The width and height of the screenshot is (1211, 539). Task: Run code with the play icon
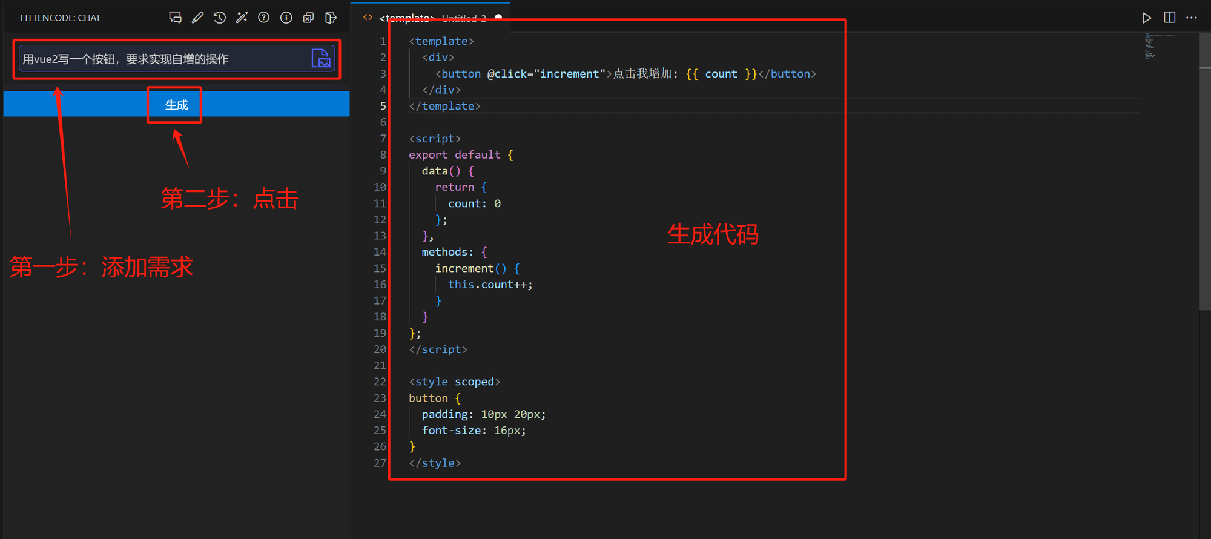pos(1146,18)
